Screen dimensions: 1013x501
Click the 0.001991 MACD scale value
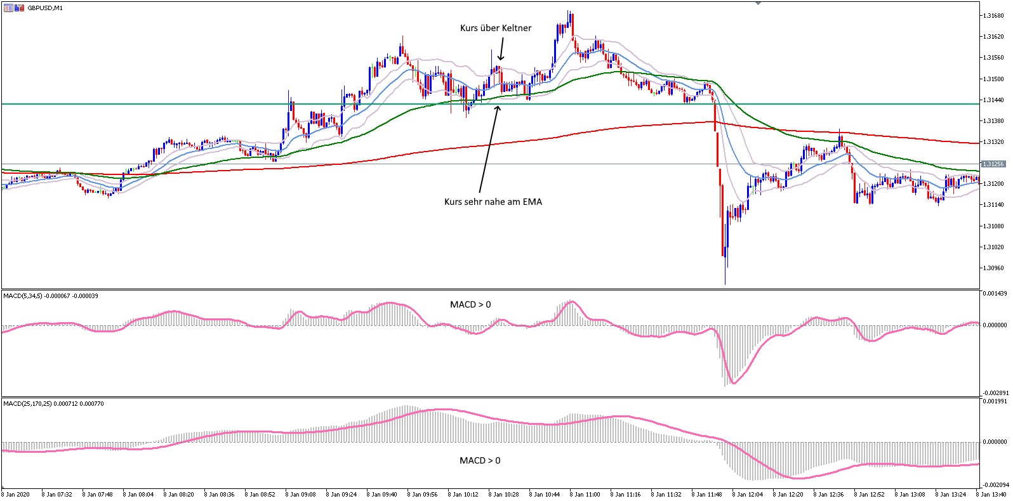point(995,401)
